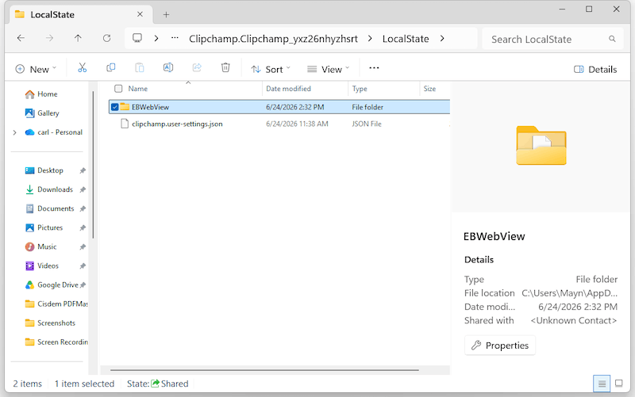Open Gallery in the navigation pane
This screenshot has height=397, width=635.
point(42,113)
